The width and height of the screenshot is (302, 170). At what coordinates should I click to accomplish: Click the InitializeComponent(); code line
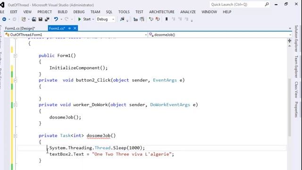[x=79, y=68]
